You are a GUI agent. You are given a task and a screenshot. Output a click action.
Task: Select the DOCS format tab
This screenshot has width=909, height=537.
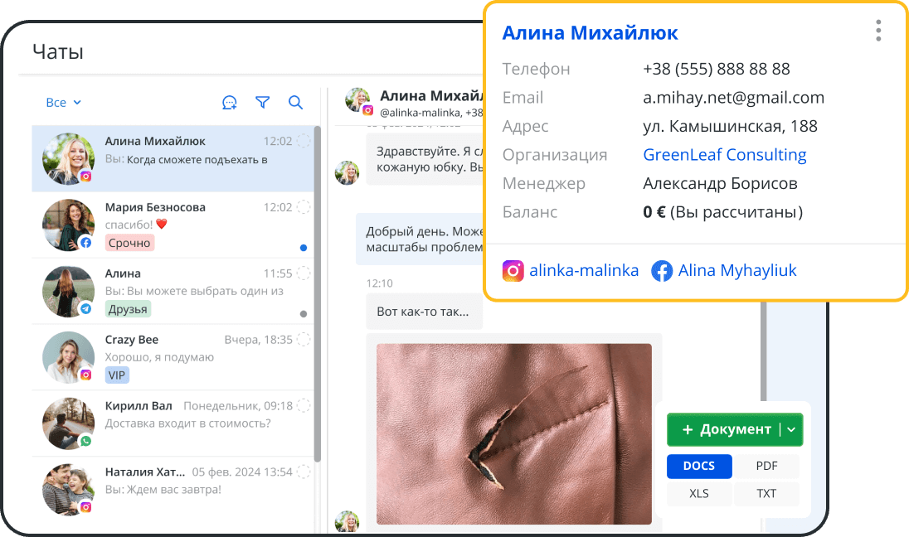point(699,466)
